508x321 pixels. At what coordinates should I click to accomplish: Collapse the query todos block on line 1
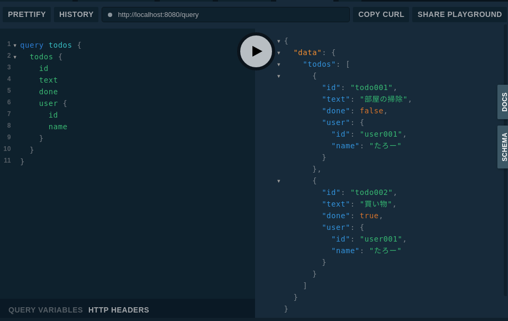[x=15, y=45]
